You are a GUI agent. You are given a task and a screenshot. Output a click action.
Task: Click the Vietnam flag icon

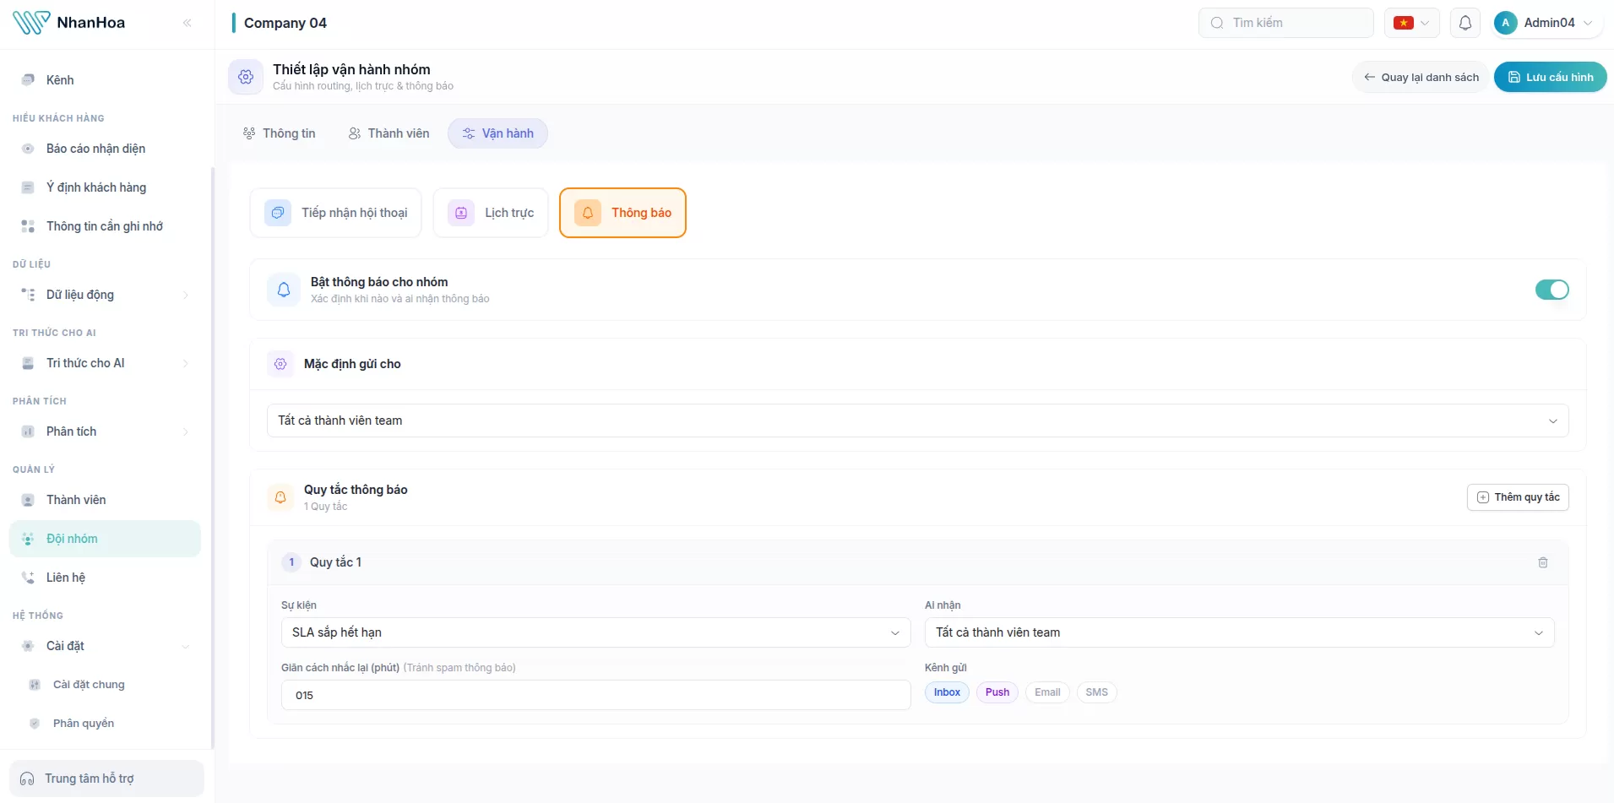(1404, 23)
